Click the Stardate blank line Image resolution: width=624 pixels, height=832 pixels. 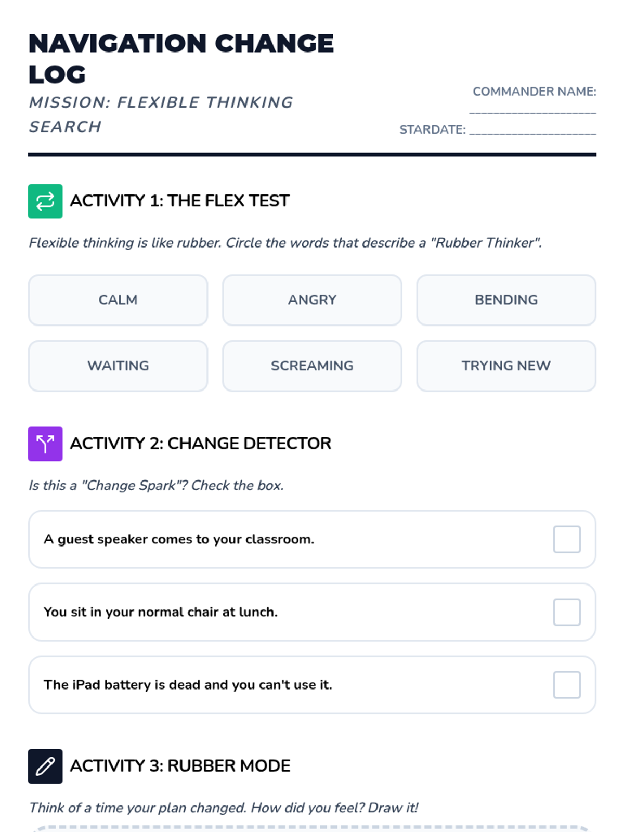point(532,131)
